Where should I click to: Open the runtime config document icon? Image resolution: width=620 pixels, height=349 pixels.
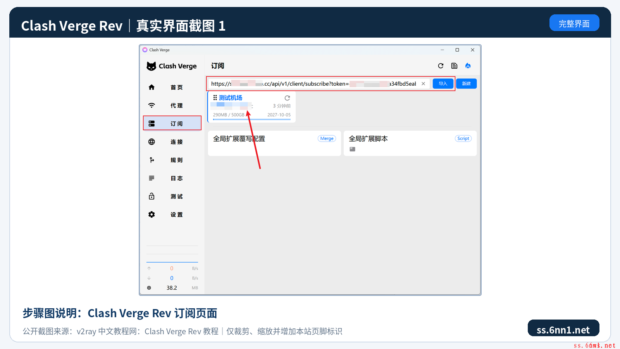click(454, 66)
